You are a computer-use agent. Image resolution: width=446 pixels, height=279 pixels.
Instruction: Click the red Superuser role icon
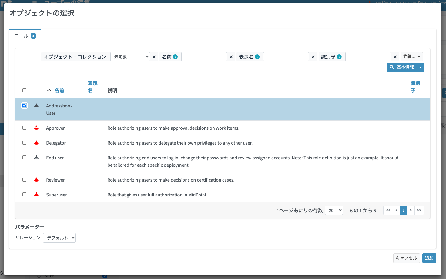tap(36, 194)
